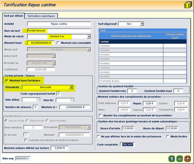Viewport: 194px width, 164px height.
Task: Toggle the Mode tirelire checkbox
Action: click(168, 137)
